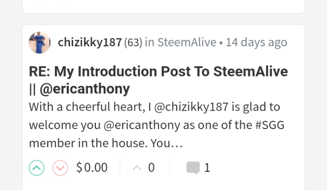Click the @ericanthony part of the post title
Viewport: 327px width, 190px height.
(85, 89)
